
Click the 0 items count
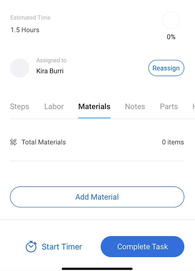[173, 142]
